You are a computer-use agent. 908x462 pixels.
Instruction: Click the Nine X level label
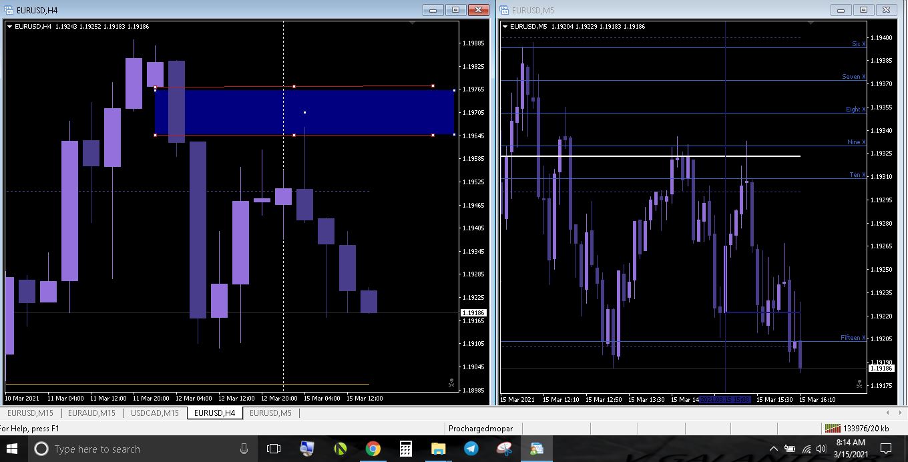coord(856,142)
